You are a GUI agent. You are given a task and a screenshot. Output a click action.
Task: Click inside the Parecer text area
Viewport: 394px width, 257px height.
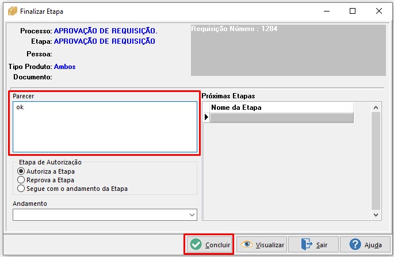pos(105,126)
